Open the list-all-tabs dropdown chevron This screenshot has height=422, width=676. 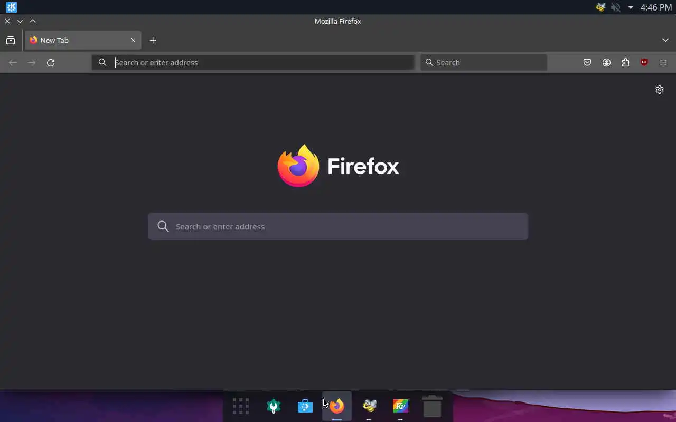(665, 40)
